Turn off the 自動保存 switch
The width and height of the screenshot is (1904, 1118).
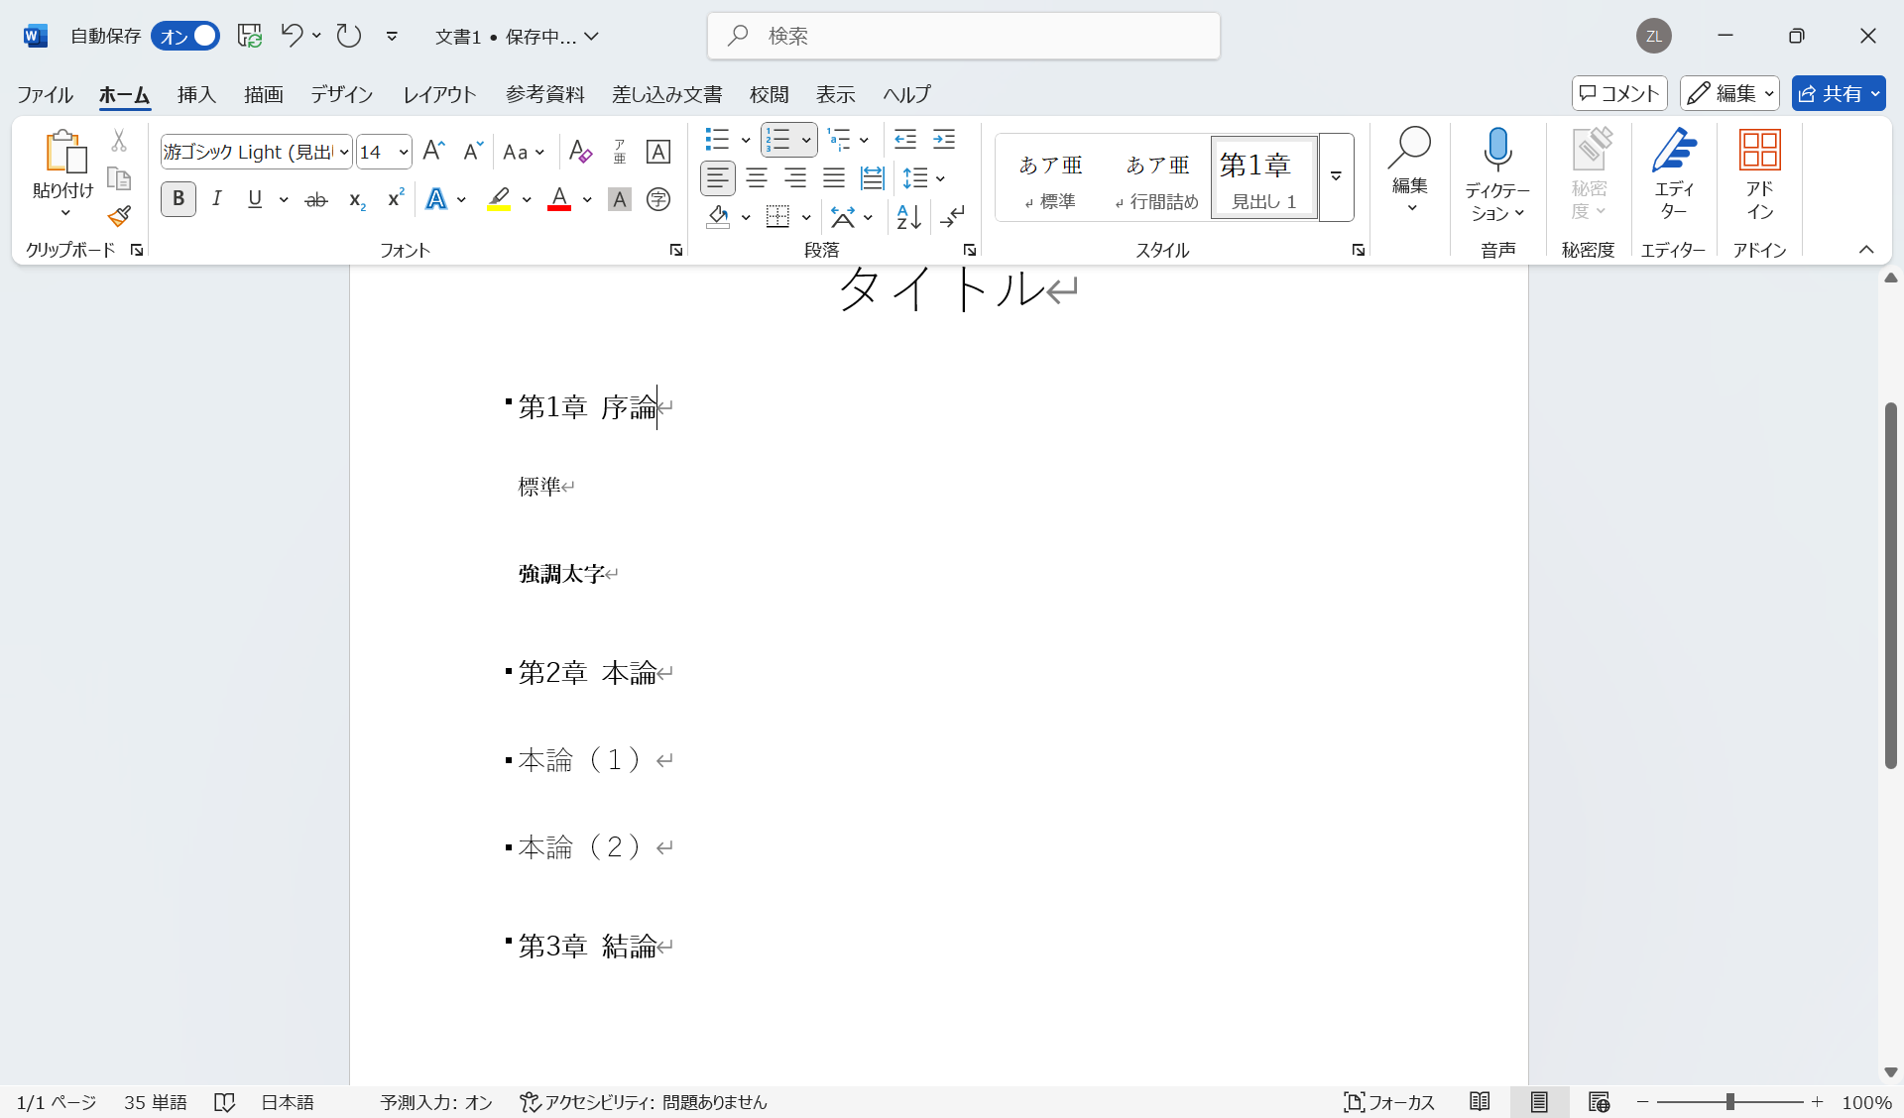[x=184, y=36]
